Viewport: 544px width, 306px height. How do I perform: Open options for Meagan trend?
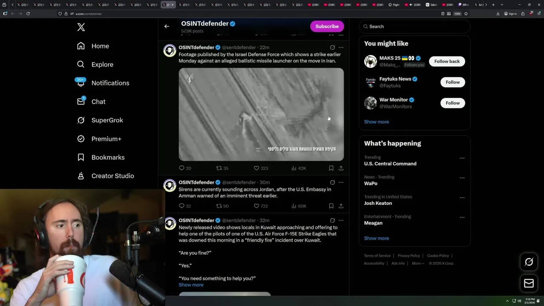(462, 217)
